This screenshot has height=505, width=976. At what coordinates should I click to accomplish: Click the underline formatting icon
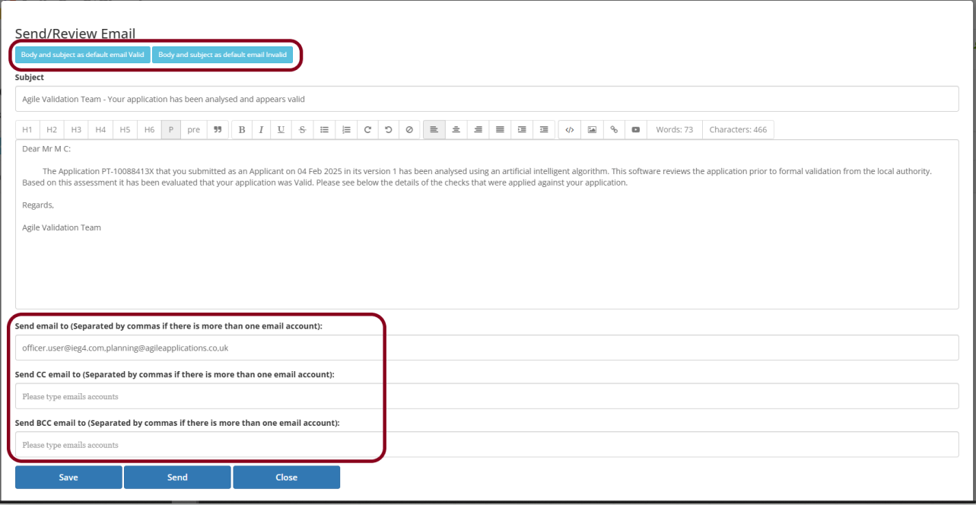click(281, 130)
